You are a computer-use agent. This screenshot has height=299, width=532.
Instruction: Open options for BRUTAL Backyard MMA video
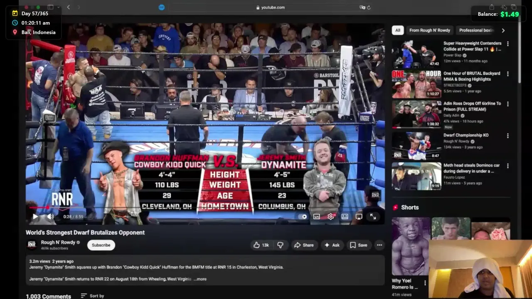click(507, 74)
